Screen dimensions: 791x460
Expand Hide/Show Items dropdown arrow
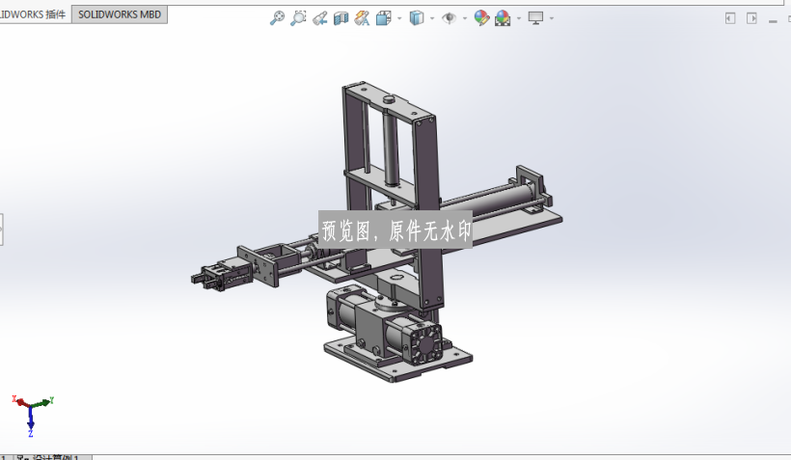pos(465,18)
